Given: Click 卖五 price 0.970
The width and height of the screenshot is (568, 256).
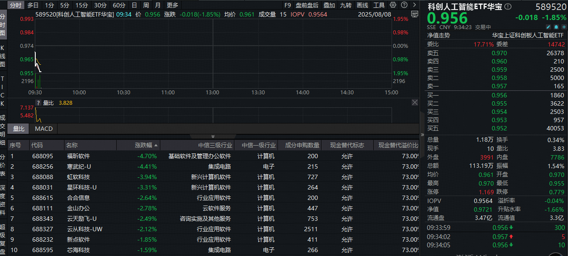Looking at the screenshot, I should click(499, 53).
